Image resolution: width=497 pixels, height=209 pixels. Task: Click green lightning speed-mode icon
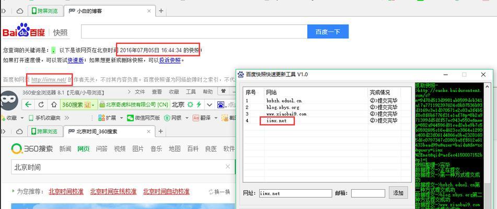click(x=199, y=104)
